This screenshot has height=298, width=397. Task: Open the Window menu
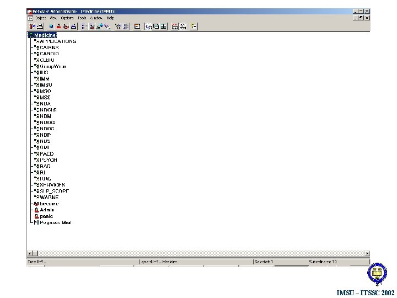96,18
